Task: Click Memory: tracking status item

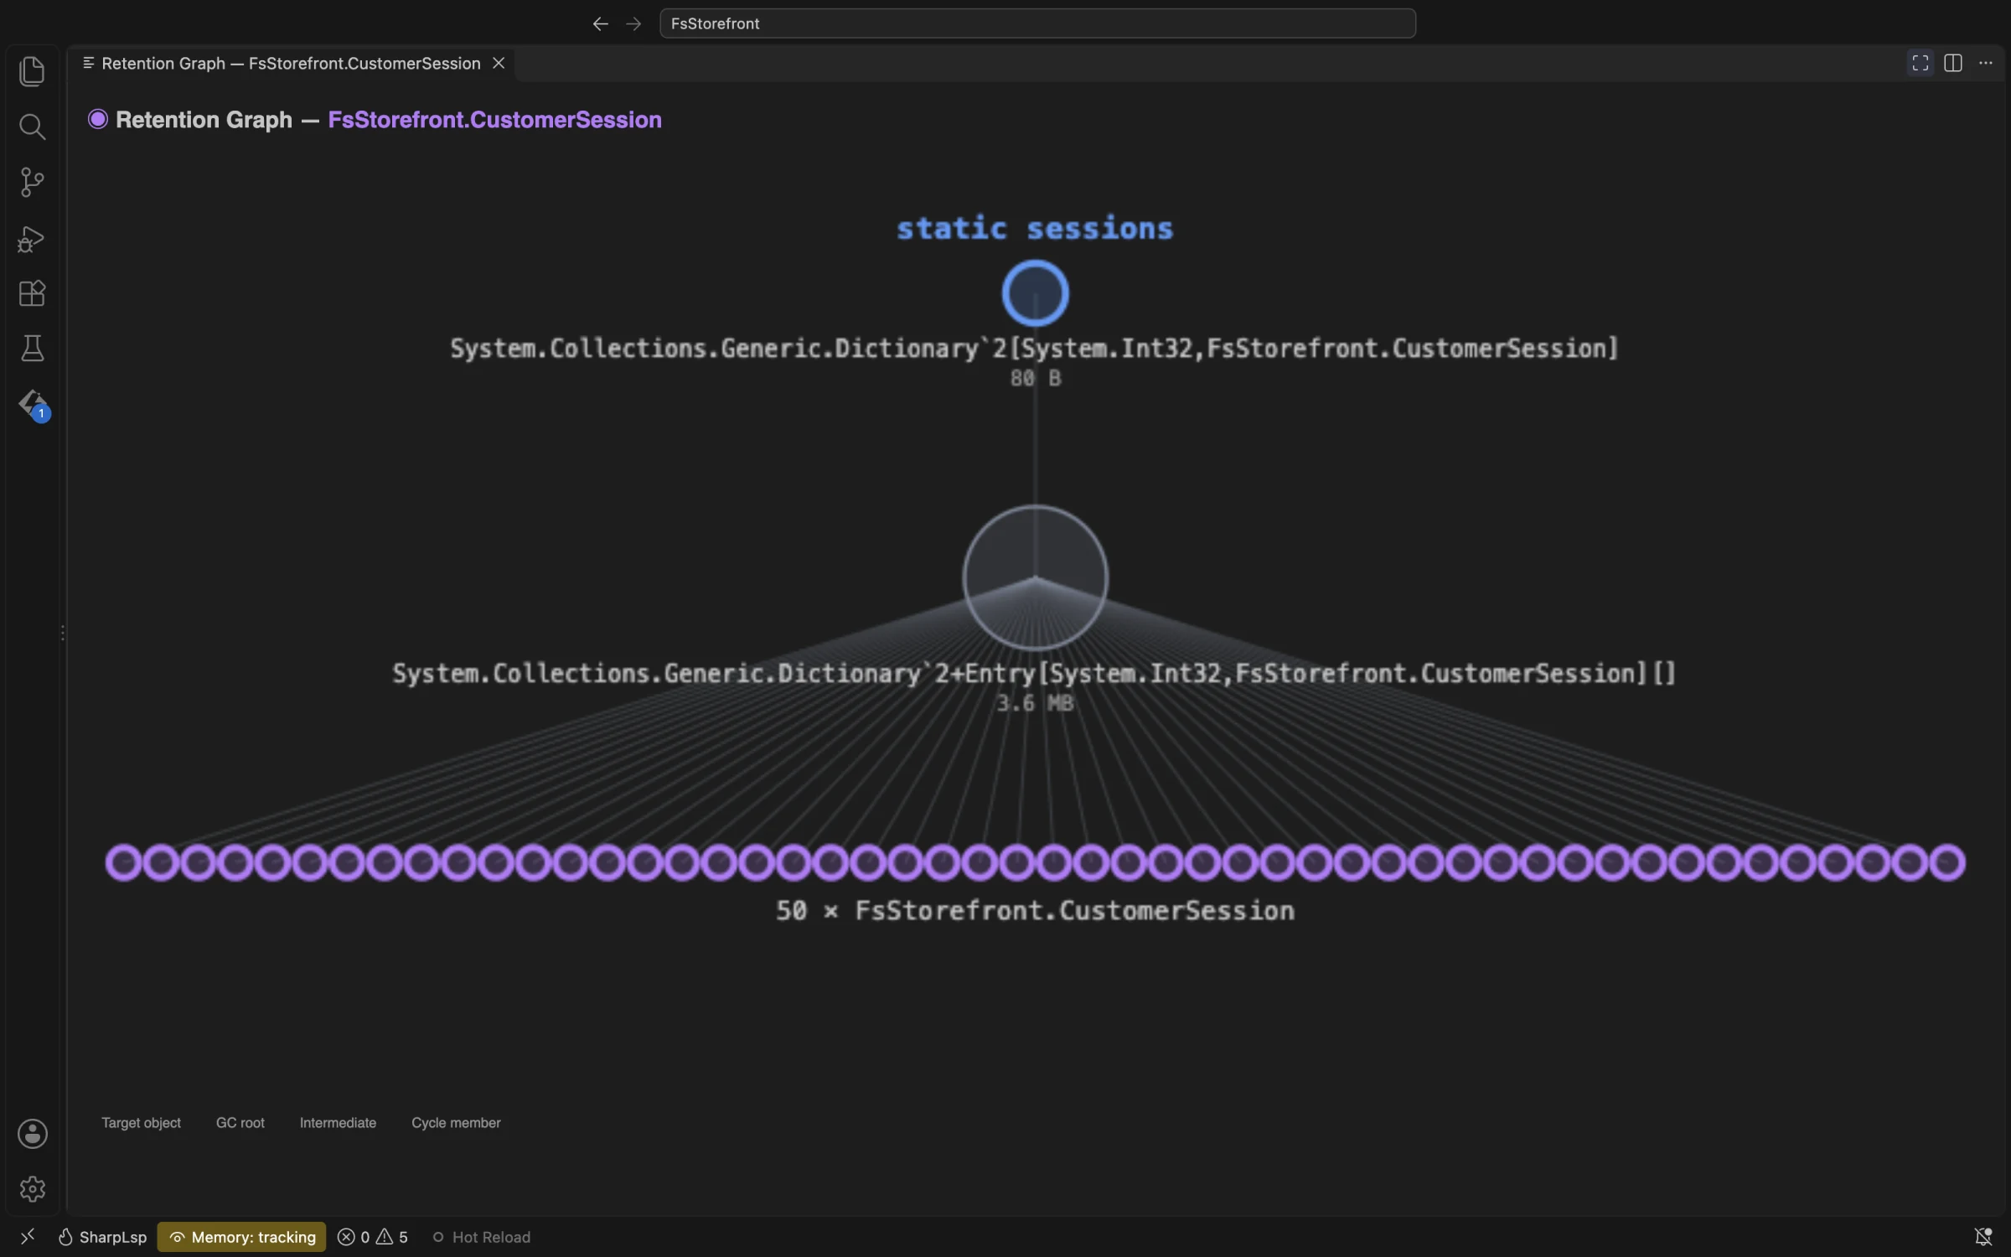Action: [x=242, y=1237]
